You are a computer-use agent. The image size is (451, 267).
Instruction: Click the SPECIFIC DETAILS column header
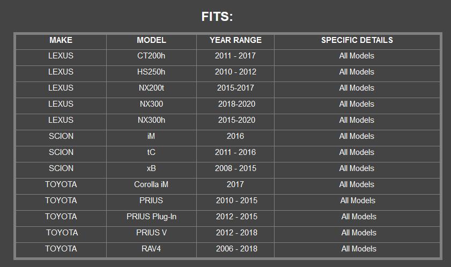pyautogui.click(x=357, y=40)
